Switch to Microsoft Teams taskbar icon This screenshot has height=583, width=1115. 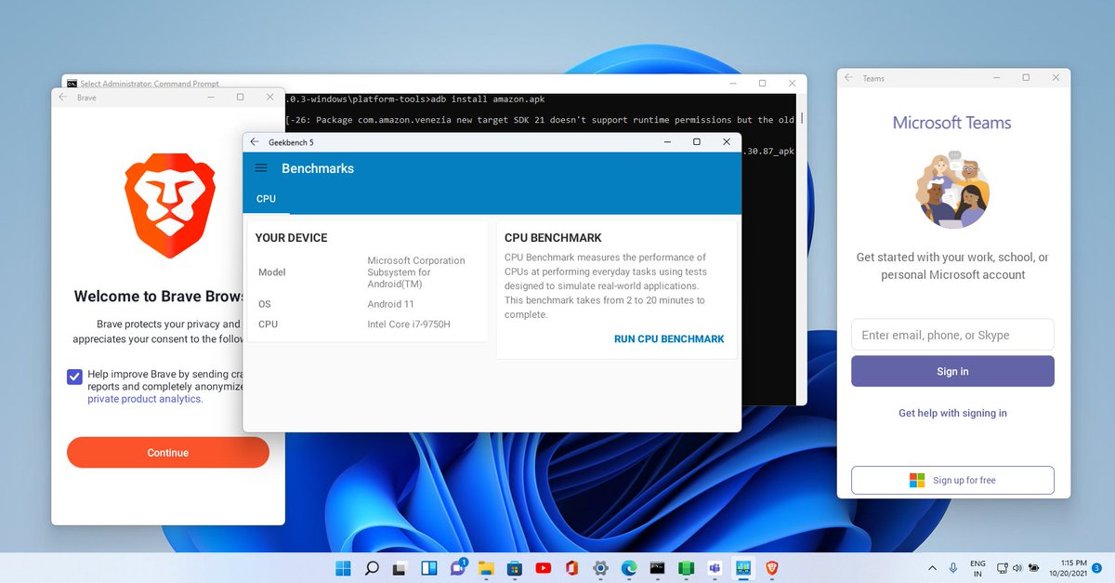click(x=715, y=568)
